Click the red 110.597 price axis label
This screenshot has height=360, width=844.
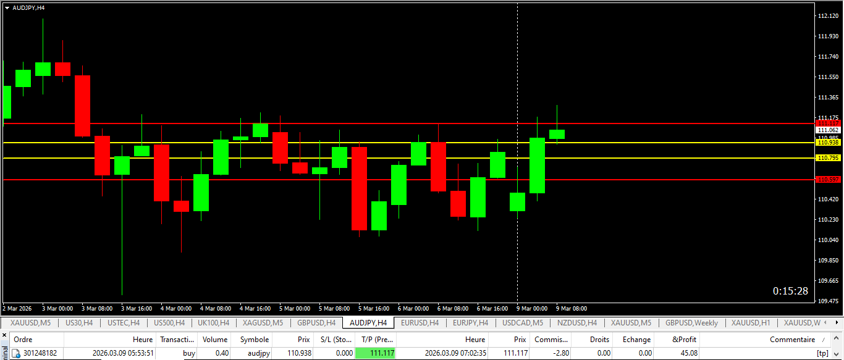click(x=829, y=180)
